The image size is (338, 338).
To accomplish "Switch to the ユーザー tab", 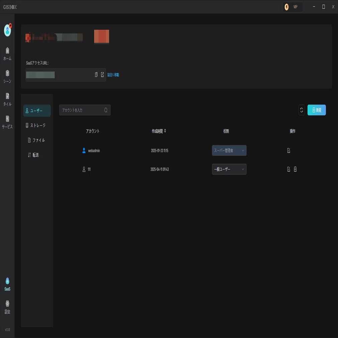I will pos(37,111).
